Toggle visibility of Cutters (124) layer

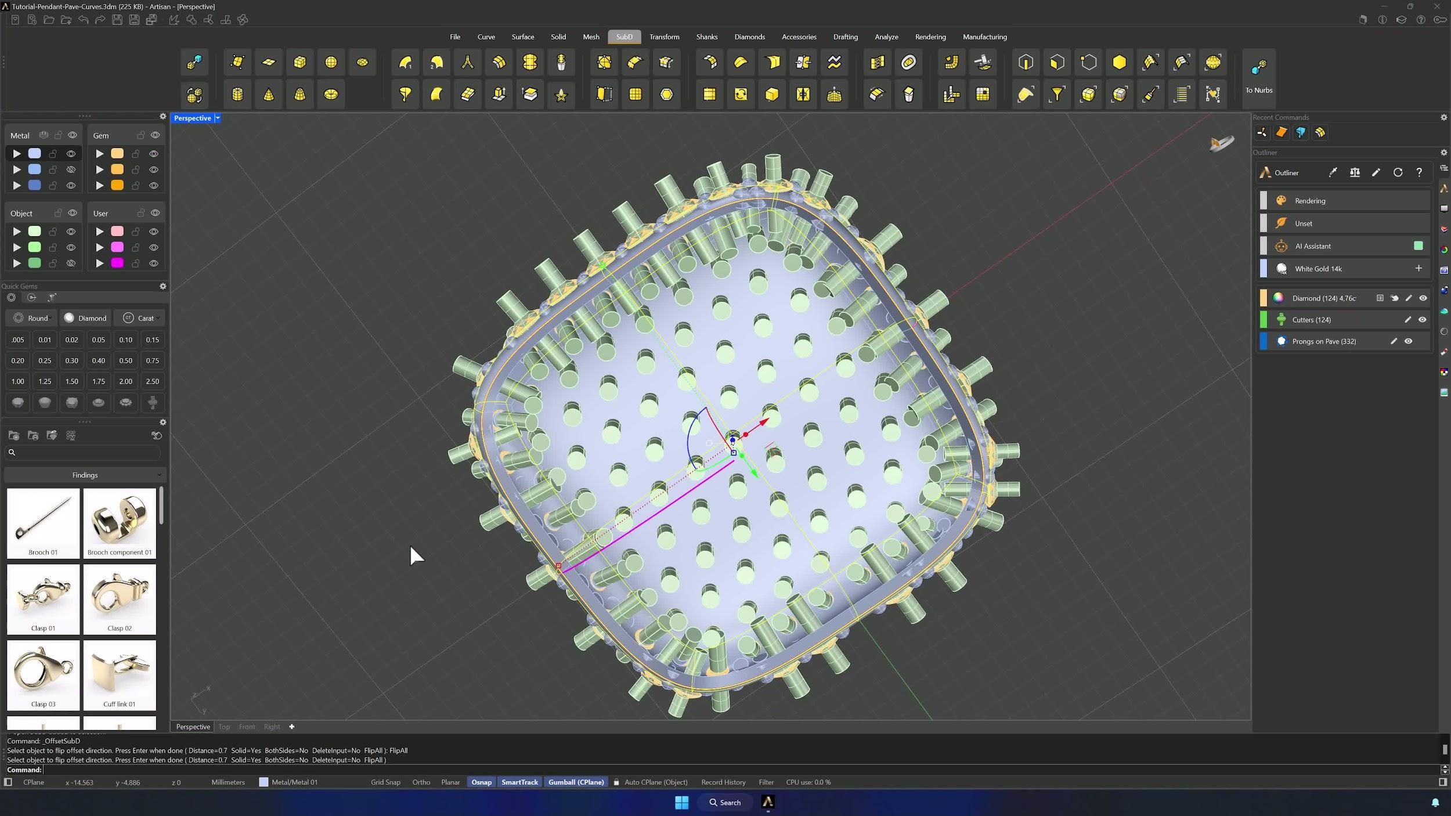(1423, 320)
